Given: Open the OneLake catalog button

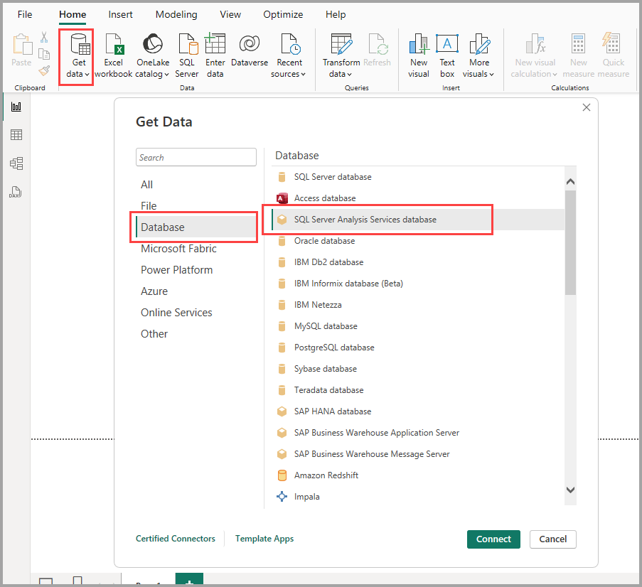Looking at the screenshot, I should pyautogui.click(x=152, y=56).
